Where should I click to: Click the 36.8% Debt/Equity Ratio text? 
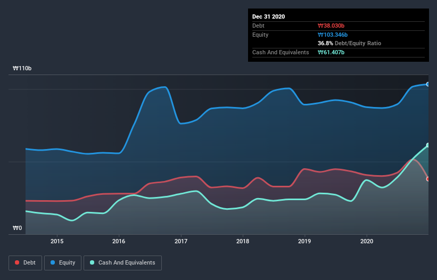tap(349, 43)
